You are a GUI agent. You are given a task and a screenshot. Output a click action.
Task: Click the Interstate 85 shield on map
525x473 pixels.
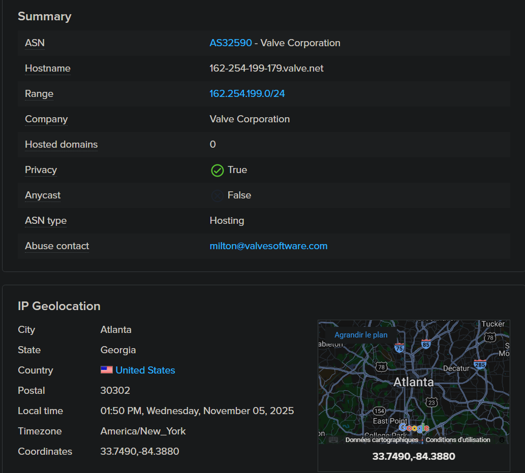tap(426, 344)
